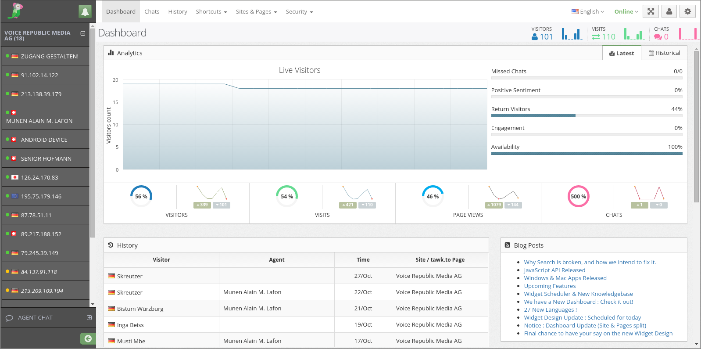Expand the Agent Chat section

[x=89, y=317]
